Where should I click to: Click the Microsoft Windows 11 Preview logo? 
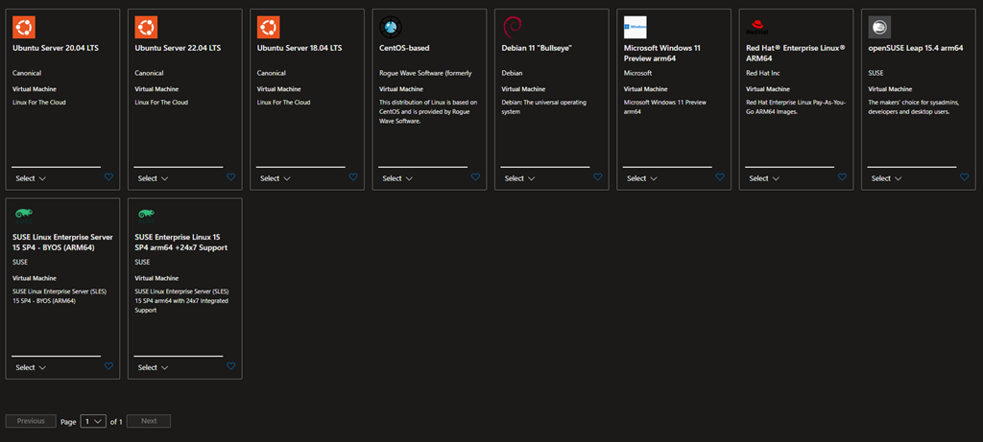[x=635, y=27]
